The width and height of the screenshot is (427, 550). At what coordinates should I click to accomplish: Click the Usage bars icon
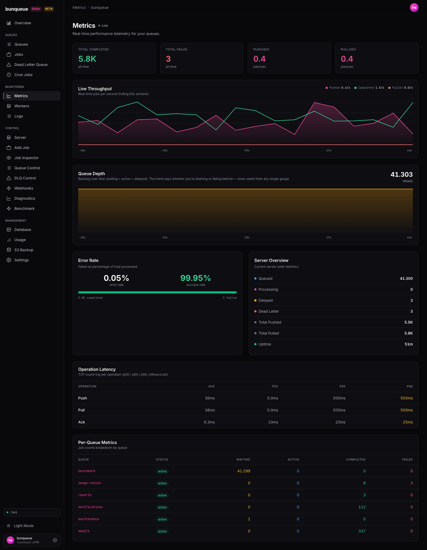pos(9,240)
